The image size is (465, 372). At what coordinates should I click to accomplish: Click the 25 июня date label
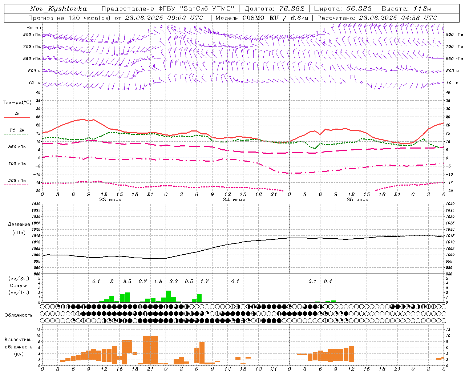point(357,200)
